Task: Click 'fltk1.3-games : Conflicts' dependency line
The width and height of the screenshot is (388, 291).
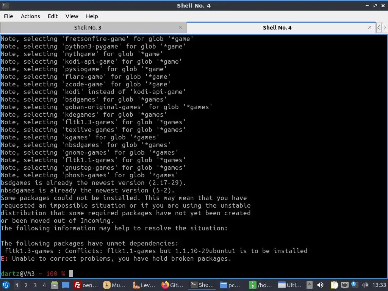Action: [156, 251]
